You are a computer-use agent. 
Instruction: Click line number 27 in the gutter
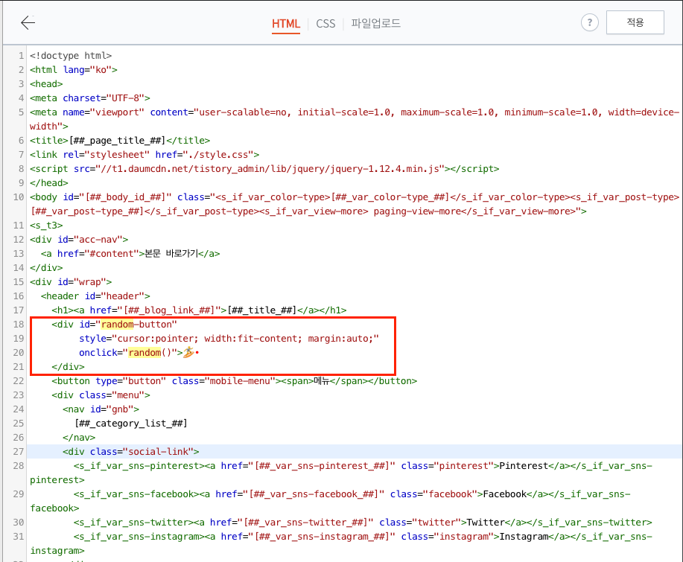(x=19, y=451)
